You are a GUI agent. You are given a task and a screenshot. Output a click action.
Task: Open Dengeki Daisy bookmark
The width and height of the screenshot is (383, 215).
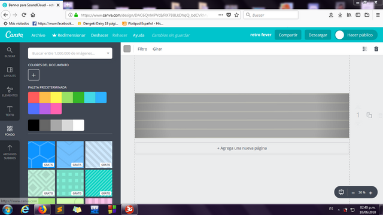click(x=98, y=23)
